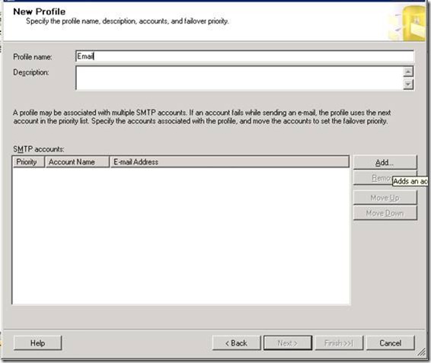Image resolution: width=431 pixels, height=363 pixels.
Task: Click the Move Down button
Action: coord(385,213)
